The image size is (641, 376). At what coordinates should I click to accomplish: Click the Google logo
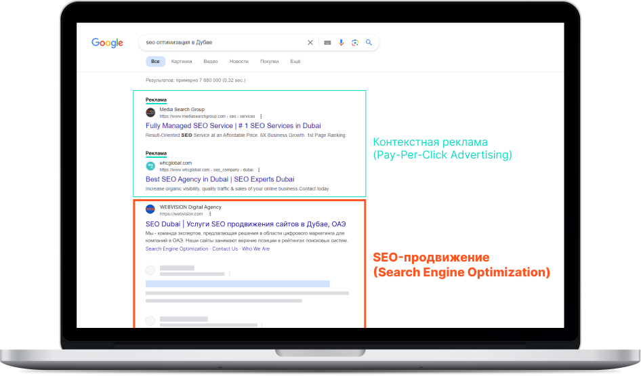pos(107,43)
